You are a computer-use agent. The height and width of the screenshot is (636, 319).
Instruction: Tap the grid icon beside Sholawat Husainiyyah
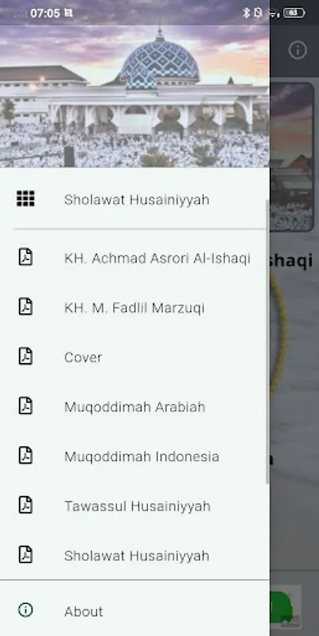point(25,199)
